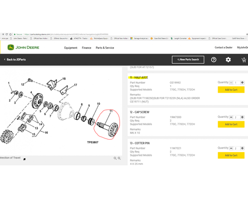Image resolution: width=248 pixels, height=198 pixels.
Task: Add Cap Screw 19M7300 to cart
Action: (231, 124)
